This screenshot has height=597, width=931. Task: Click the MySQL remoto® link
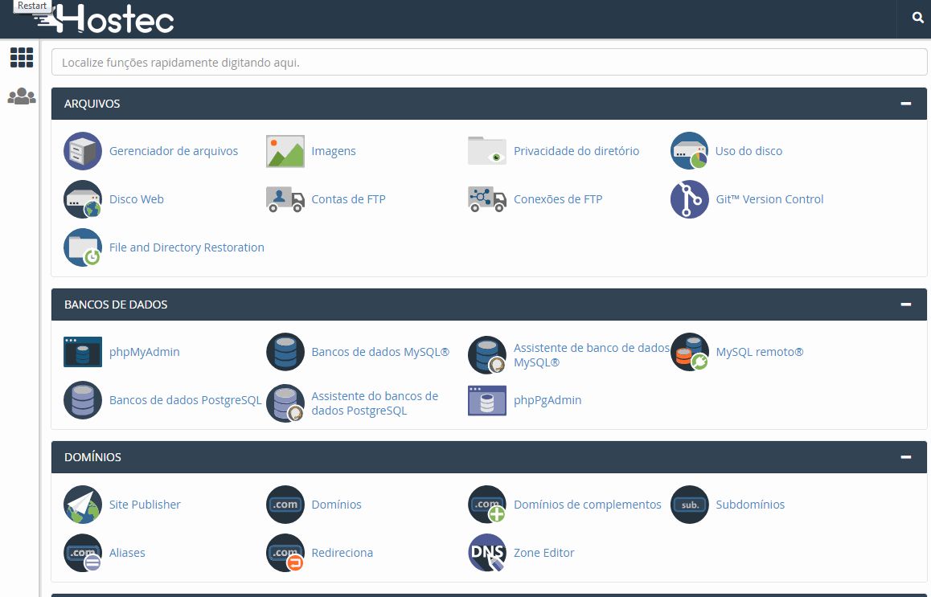coord(760,352)
